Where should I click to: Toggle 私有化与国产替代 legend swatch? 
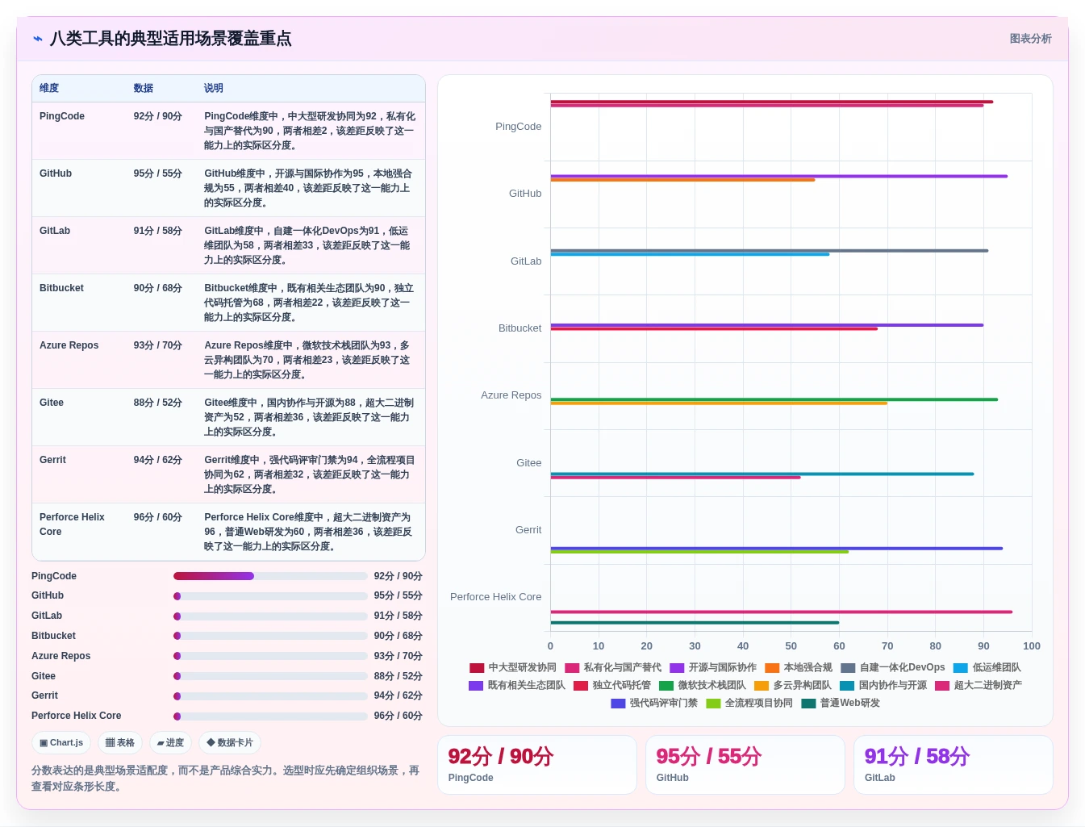pos(572,668)
